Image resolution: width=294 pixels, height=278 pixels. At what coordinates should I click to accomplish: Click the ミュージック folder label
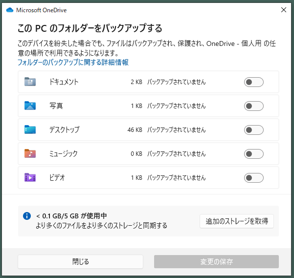[x=64, y=153]
